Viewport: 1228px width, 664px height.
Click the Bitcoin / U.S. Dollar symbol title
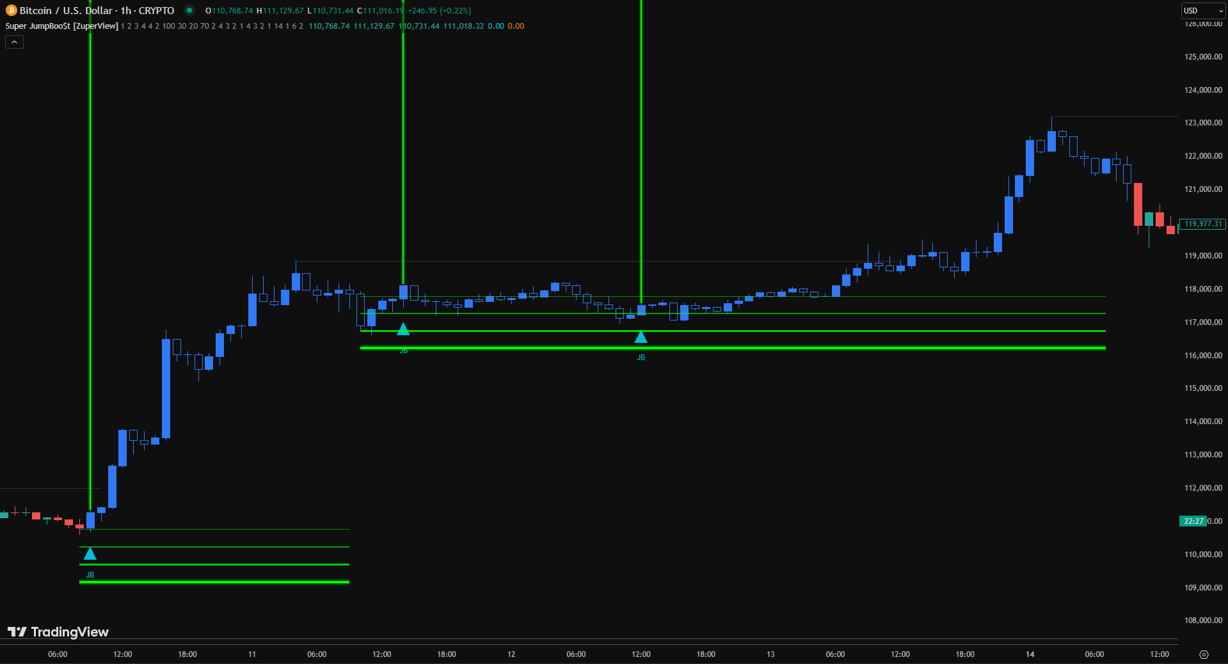tap(97, 11)
